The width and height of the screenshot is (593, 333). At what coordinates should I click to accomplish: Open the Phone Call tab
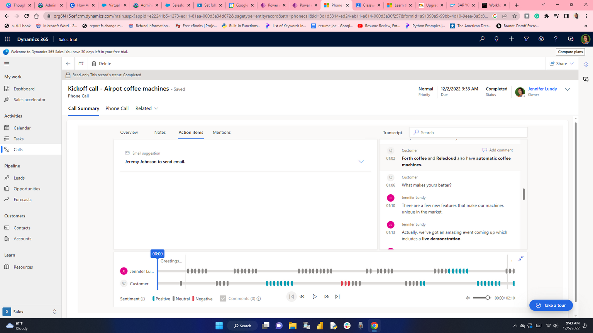tap(117, 109)
